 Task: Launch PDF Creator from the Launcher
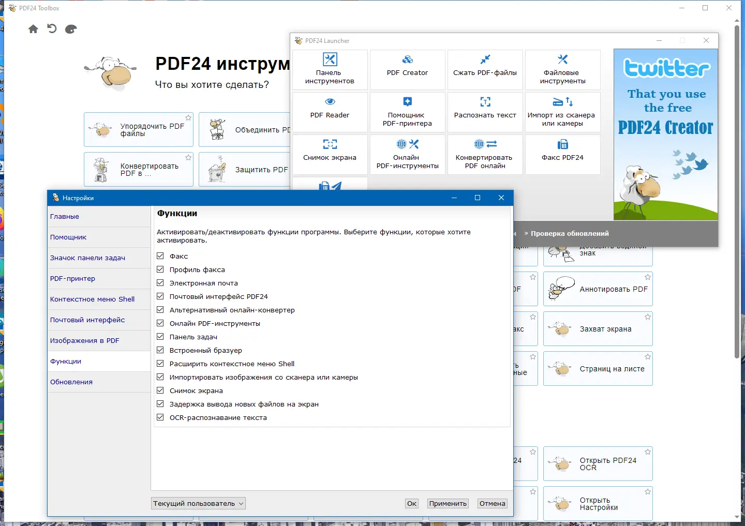408,70
